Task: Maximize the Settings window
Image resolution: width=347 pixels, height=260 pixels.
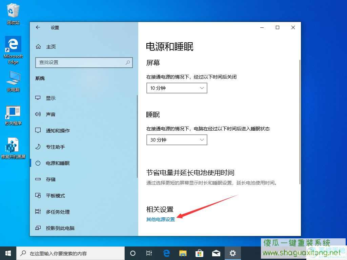Action: coord(278,27)
